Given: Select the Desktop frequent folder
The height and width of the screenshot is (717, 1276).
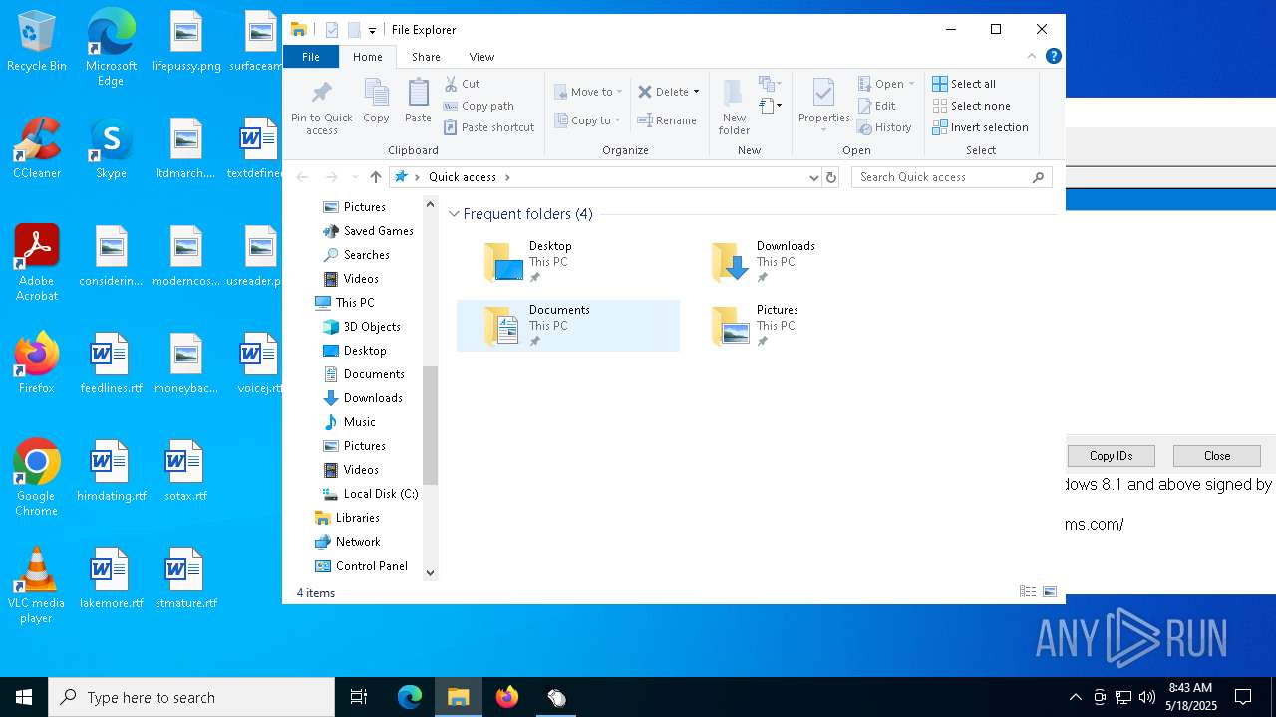Looking at the screenshot, I should 568,261.
